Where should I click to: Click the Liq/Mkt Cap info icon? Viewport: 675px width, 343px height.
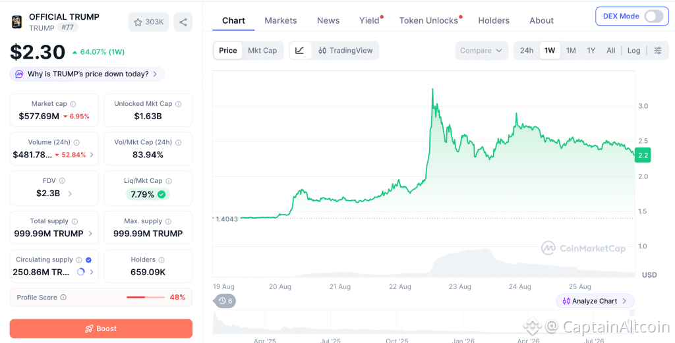point(169,182)
